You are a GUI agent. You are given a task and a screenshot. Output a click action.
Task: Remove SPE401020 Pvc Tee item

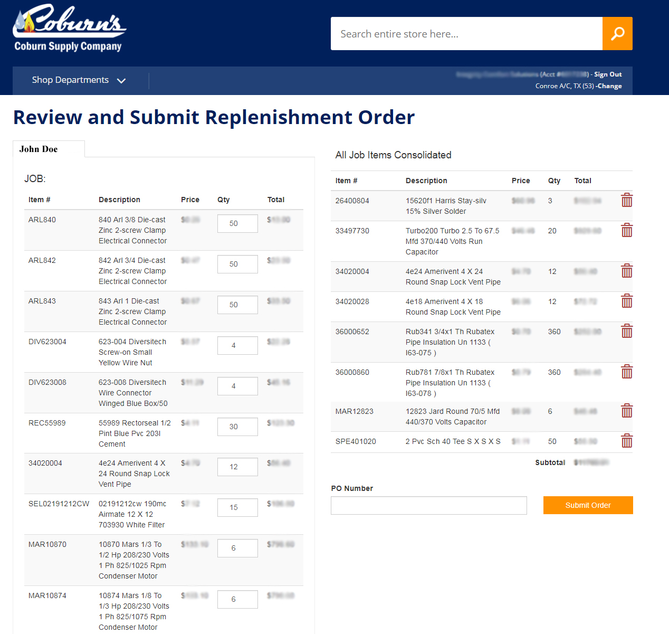pos(627,441)
